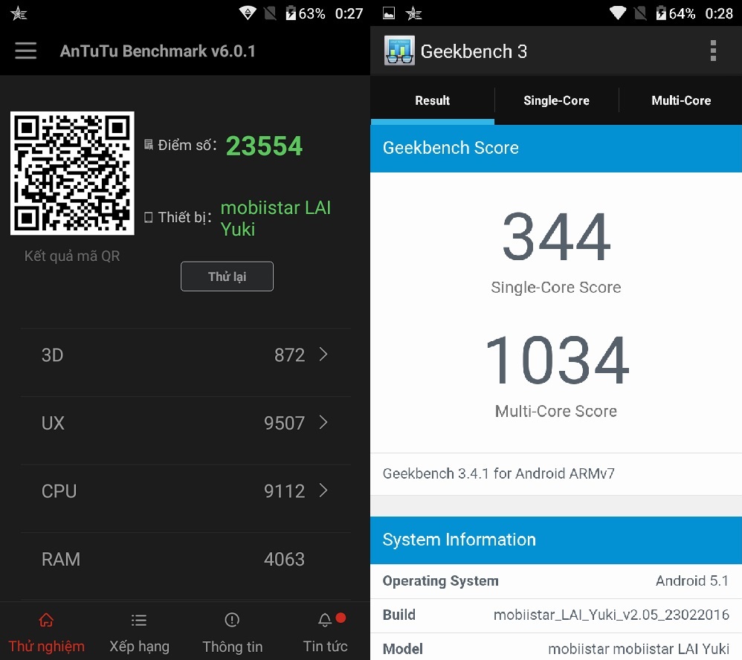
Task: Tap the 'Thử lại' retry button
Action: (x=227, y=276)
